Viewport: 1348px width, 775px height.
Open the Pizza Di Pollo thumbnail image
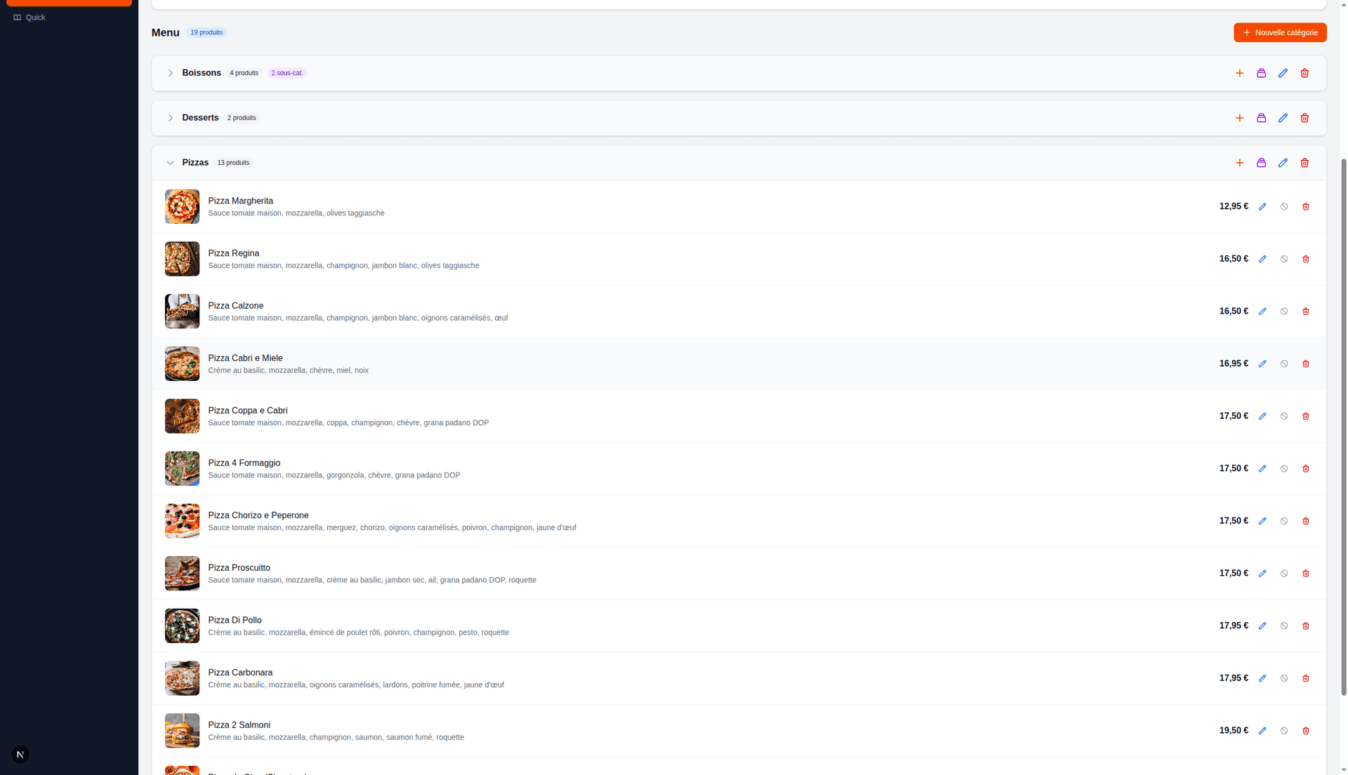tap(182, 626)
